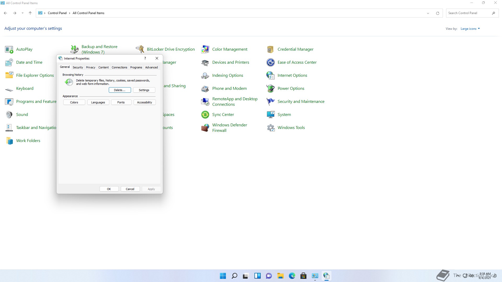
Task: Open Widgets from the taskbar
Action: [x=258, y=276]
